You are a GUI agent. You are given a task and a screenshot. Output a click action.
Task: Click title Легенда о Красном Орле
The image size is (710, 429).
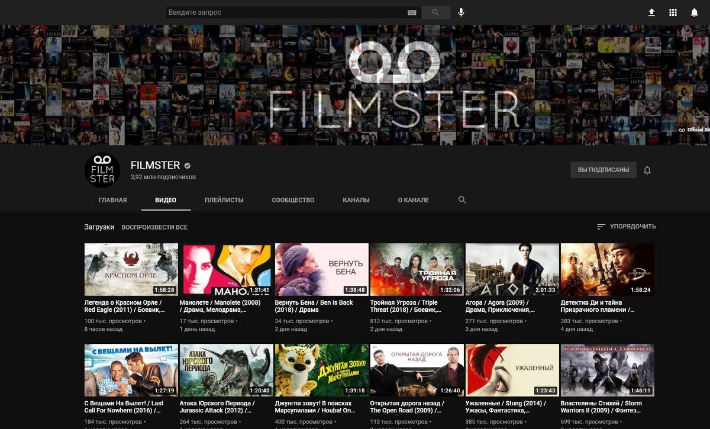(x=125, y=306)
